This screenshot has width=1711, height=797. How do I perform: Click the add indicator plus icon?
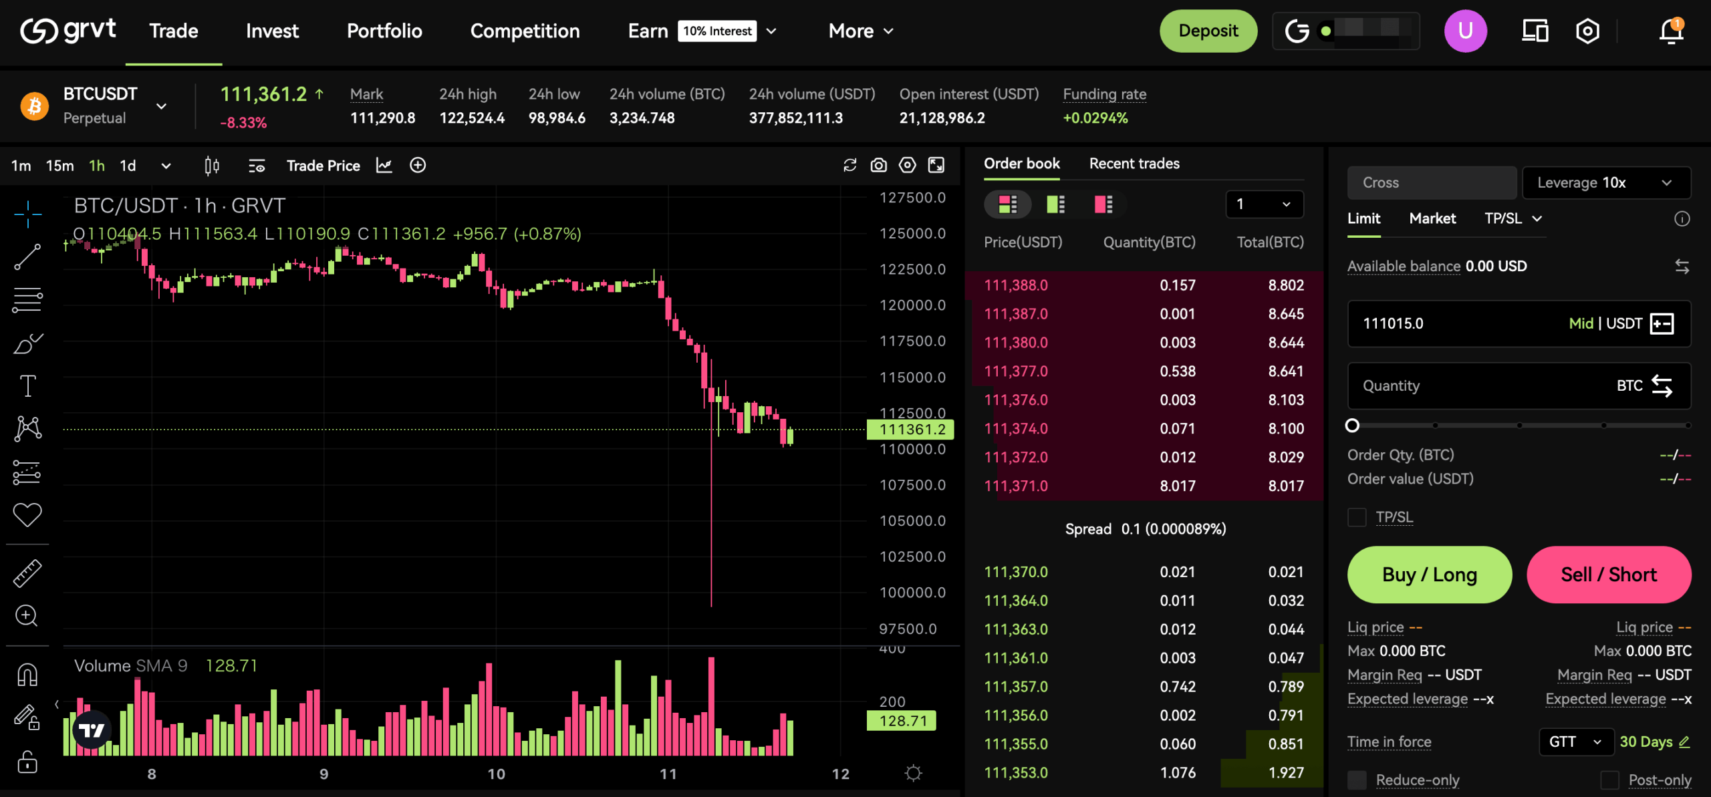pyautogui.click(x=418, y=165)
